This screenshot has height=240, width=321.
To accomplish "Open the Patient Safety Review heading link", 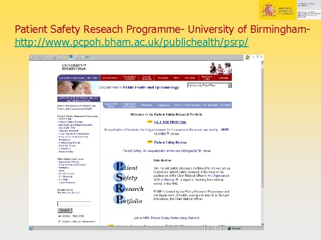I will [170, 143].
